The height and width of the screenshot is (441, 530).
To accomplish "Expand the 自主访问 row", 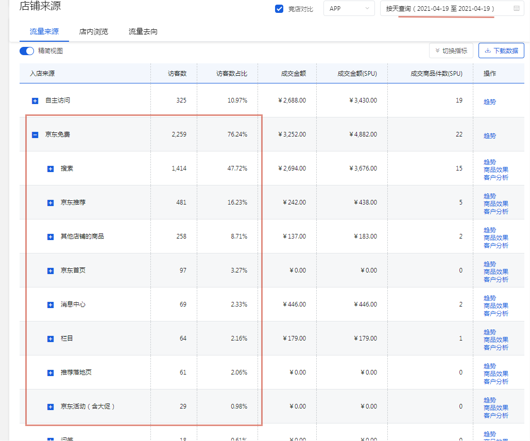I will [35, 101].
